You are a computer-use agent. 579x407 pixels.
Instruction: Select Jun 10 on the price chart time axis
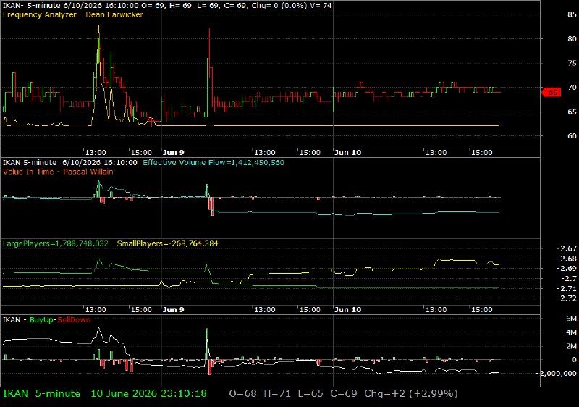pyautogui.click(x=347, y=153)
